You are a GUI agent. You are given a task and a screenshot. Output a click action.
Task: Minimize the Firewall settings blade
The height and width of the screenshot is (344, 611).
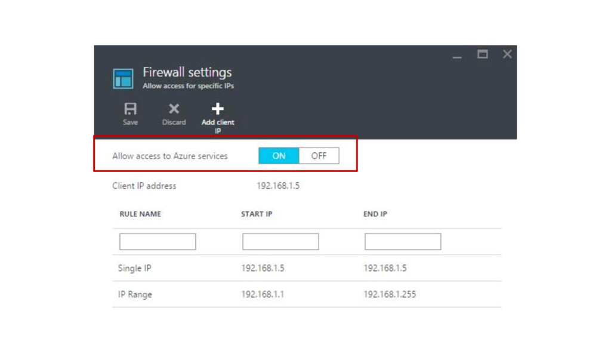click(457, 57)
